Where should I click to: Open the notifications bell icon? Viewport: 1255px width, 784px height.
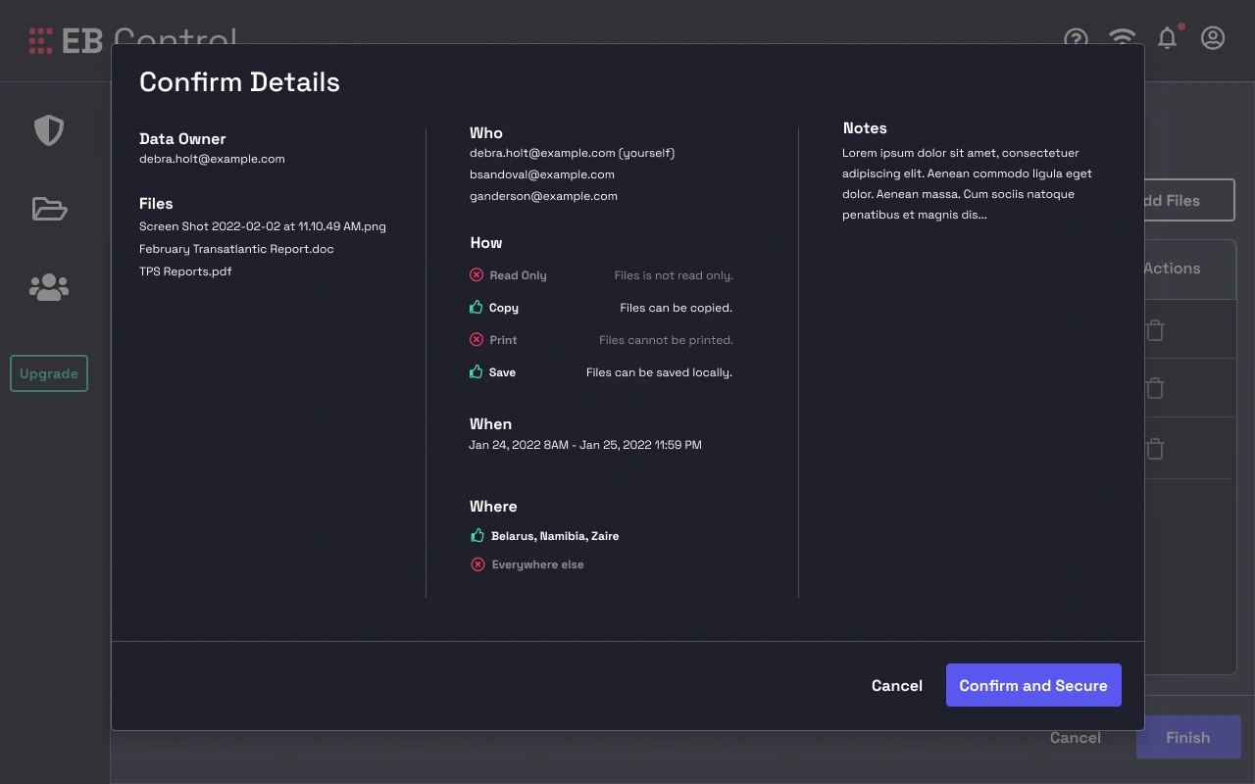click(x=1167, y=37)
